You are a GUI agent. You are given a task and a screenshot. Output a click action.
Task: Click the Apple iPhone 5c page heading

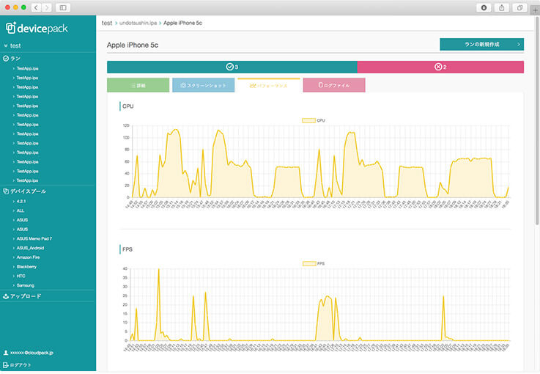(x=133, y=45)
